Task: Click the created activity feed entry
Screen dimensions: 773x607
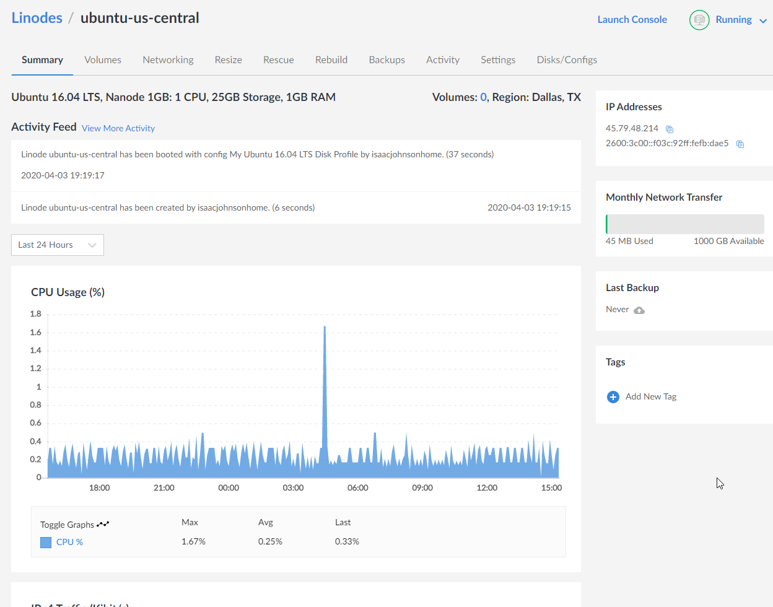Action: 296,208
